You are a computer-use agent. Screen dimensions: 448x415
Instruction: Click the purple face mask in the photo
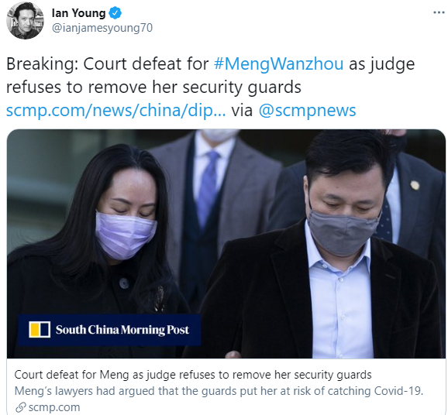(x=125, y=235)
